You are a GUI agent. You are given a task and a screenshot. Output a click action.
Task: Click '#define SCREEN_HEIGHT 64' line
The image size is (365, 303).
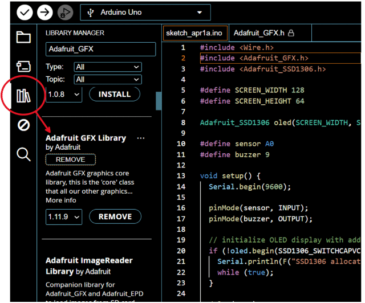point(252,101)
